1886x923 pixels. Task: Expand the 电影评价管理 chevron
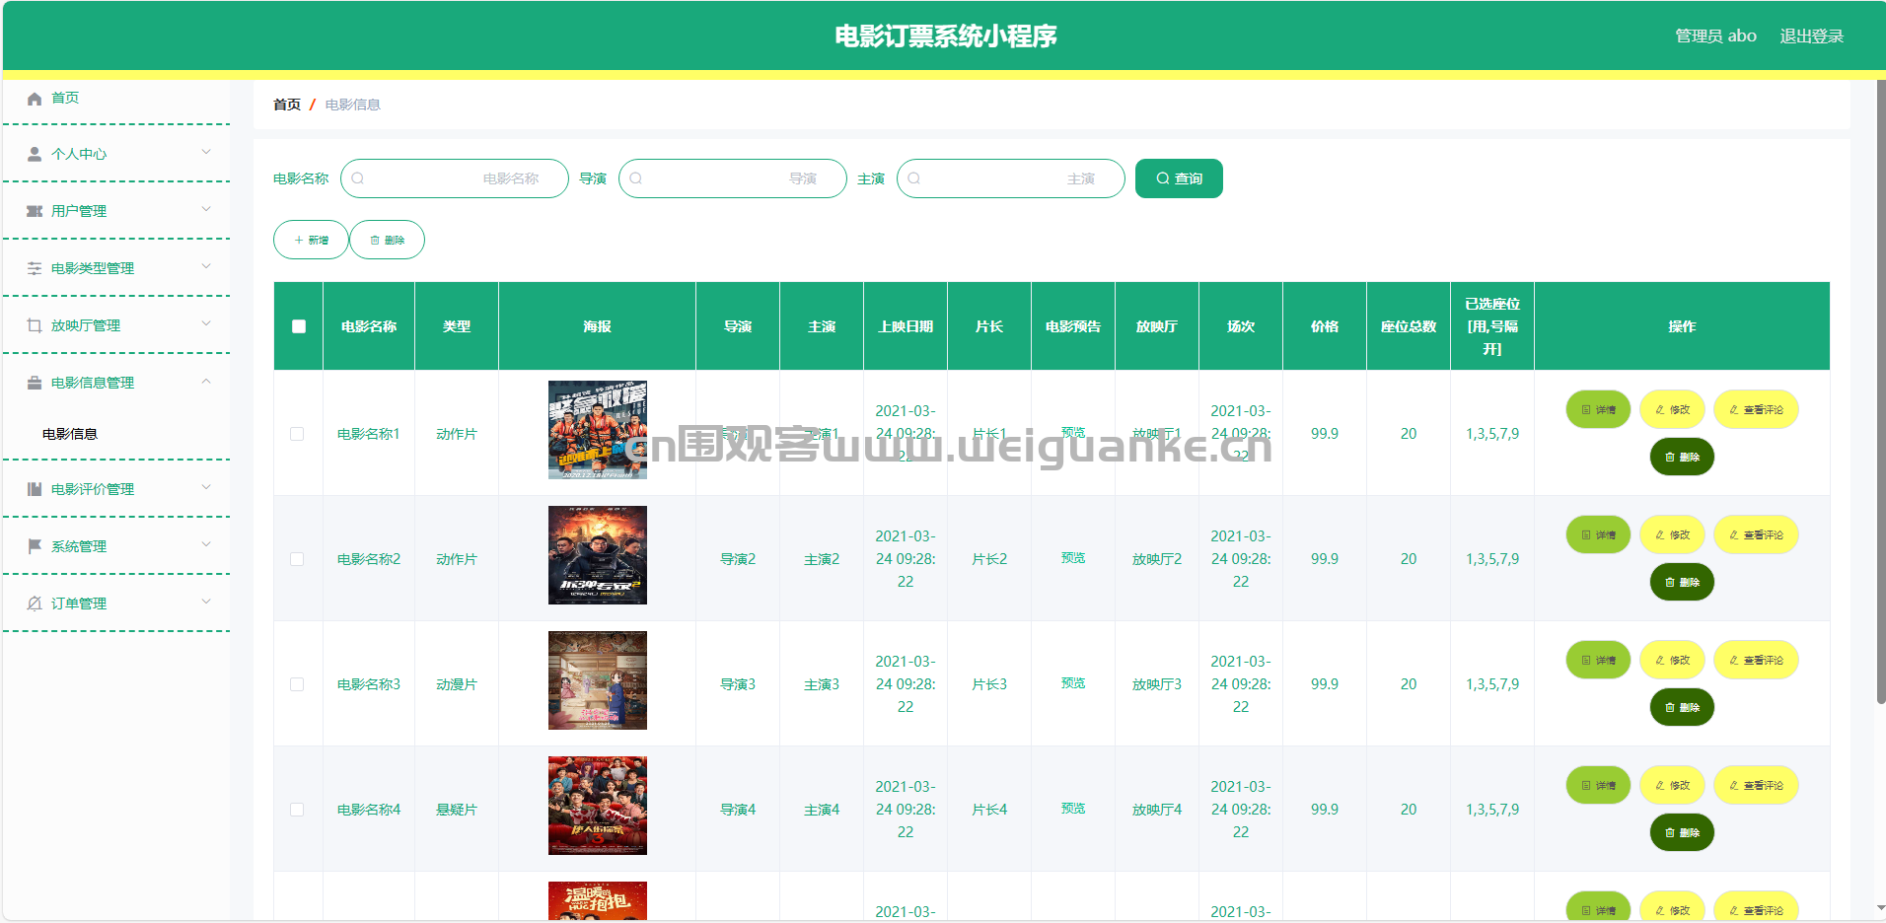point(206,487)
